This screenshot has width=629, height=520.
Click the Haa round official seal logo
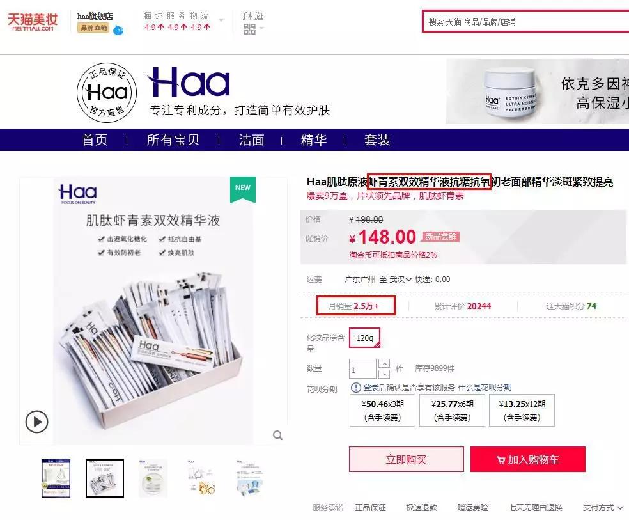pos(107,93)
